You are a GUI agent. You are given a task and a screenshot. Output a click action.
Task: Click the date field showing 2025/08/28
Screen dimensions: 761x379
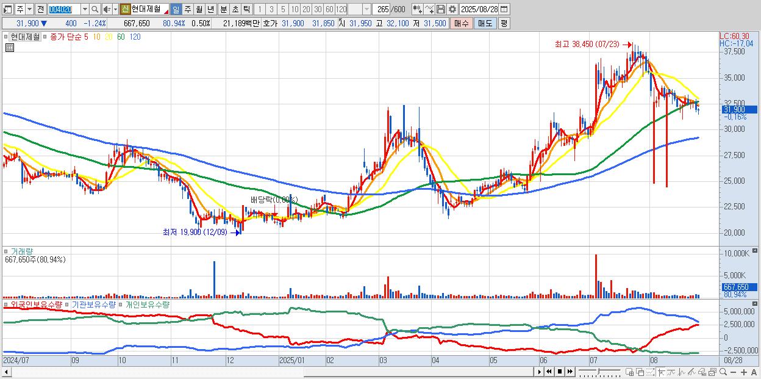click(x=479, y=10)
